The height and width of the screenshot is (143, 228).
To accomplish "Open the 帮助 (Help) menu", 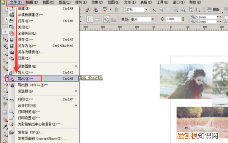I will coord(195,2).
